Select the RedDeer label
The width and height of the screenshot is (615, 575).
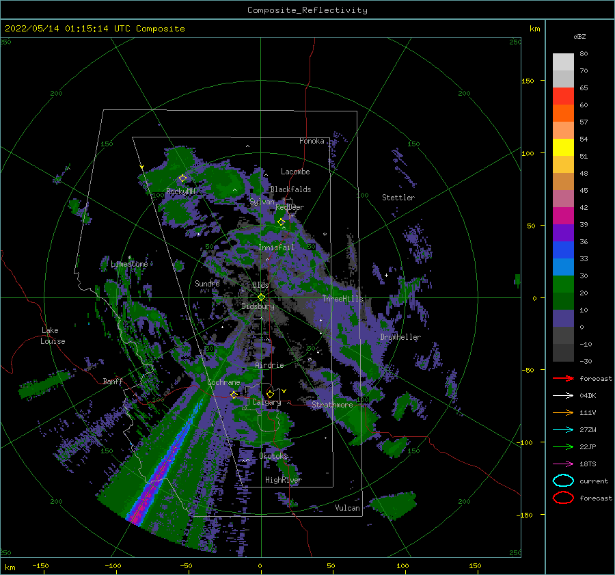pyautogui.click(x=290, y=207)
